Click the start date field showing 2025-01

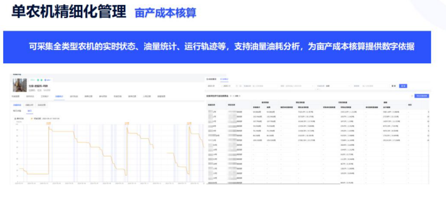tap(211, 86)
